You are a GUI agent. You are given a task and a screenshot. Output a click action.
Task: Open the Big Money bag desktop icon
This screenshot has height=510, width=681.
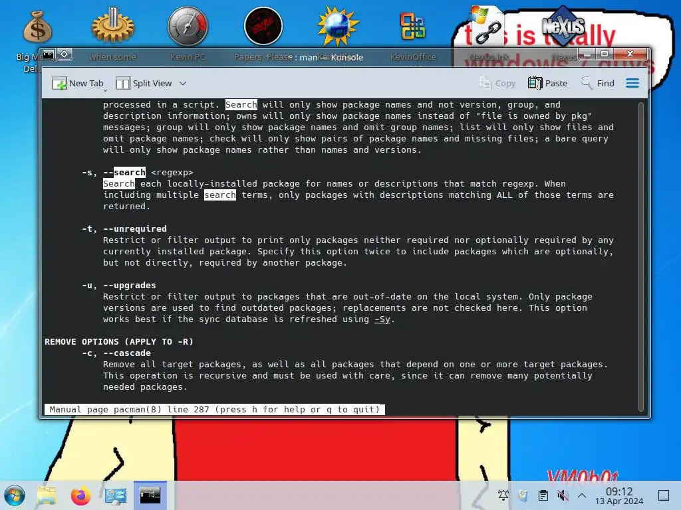37,28
